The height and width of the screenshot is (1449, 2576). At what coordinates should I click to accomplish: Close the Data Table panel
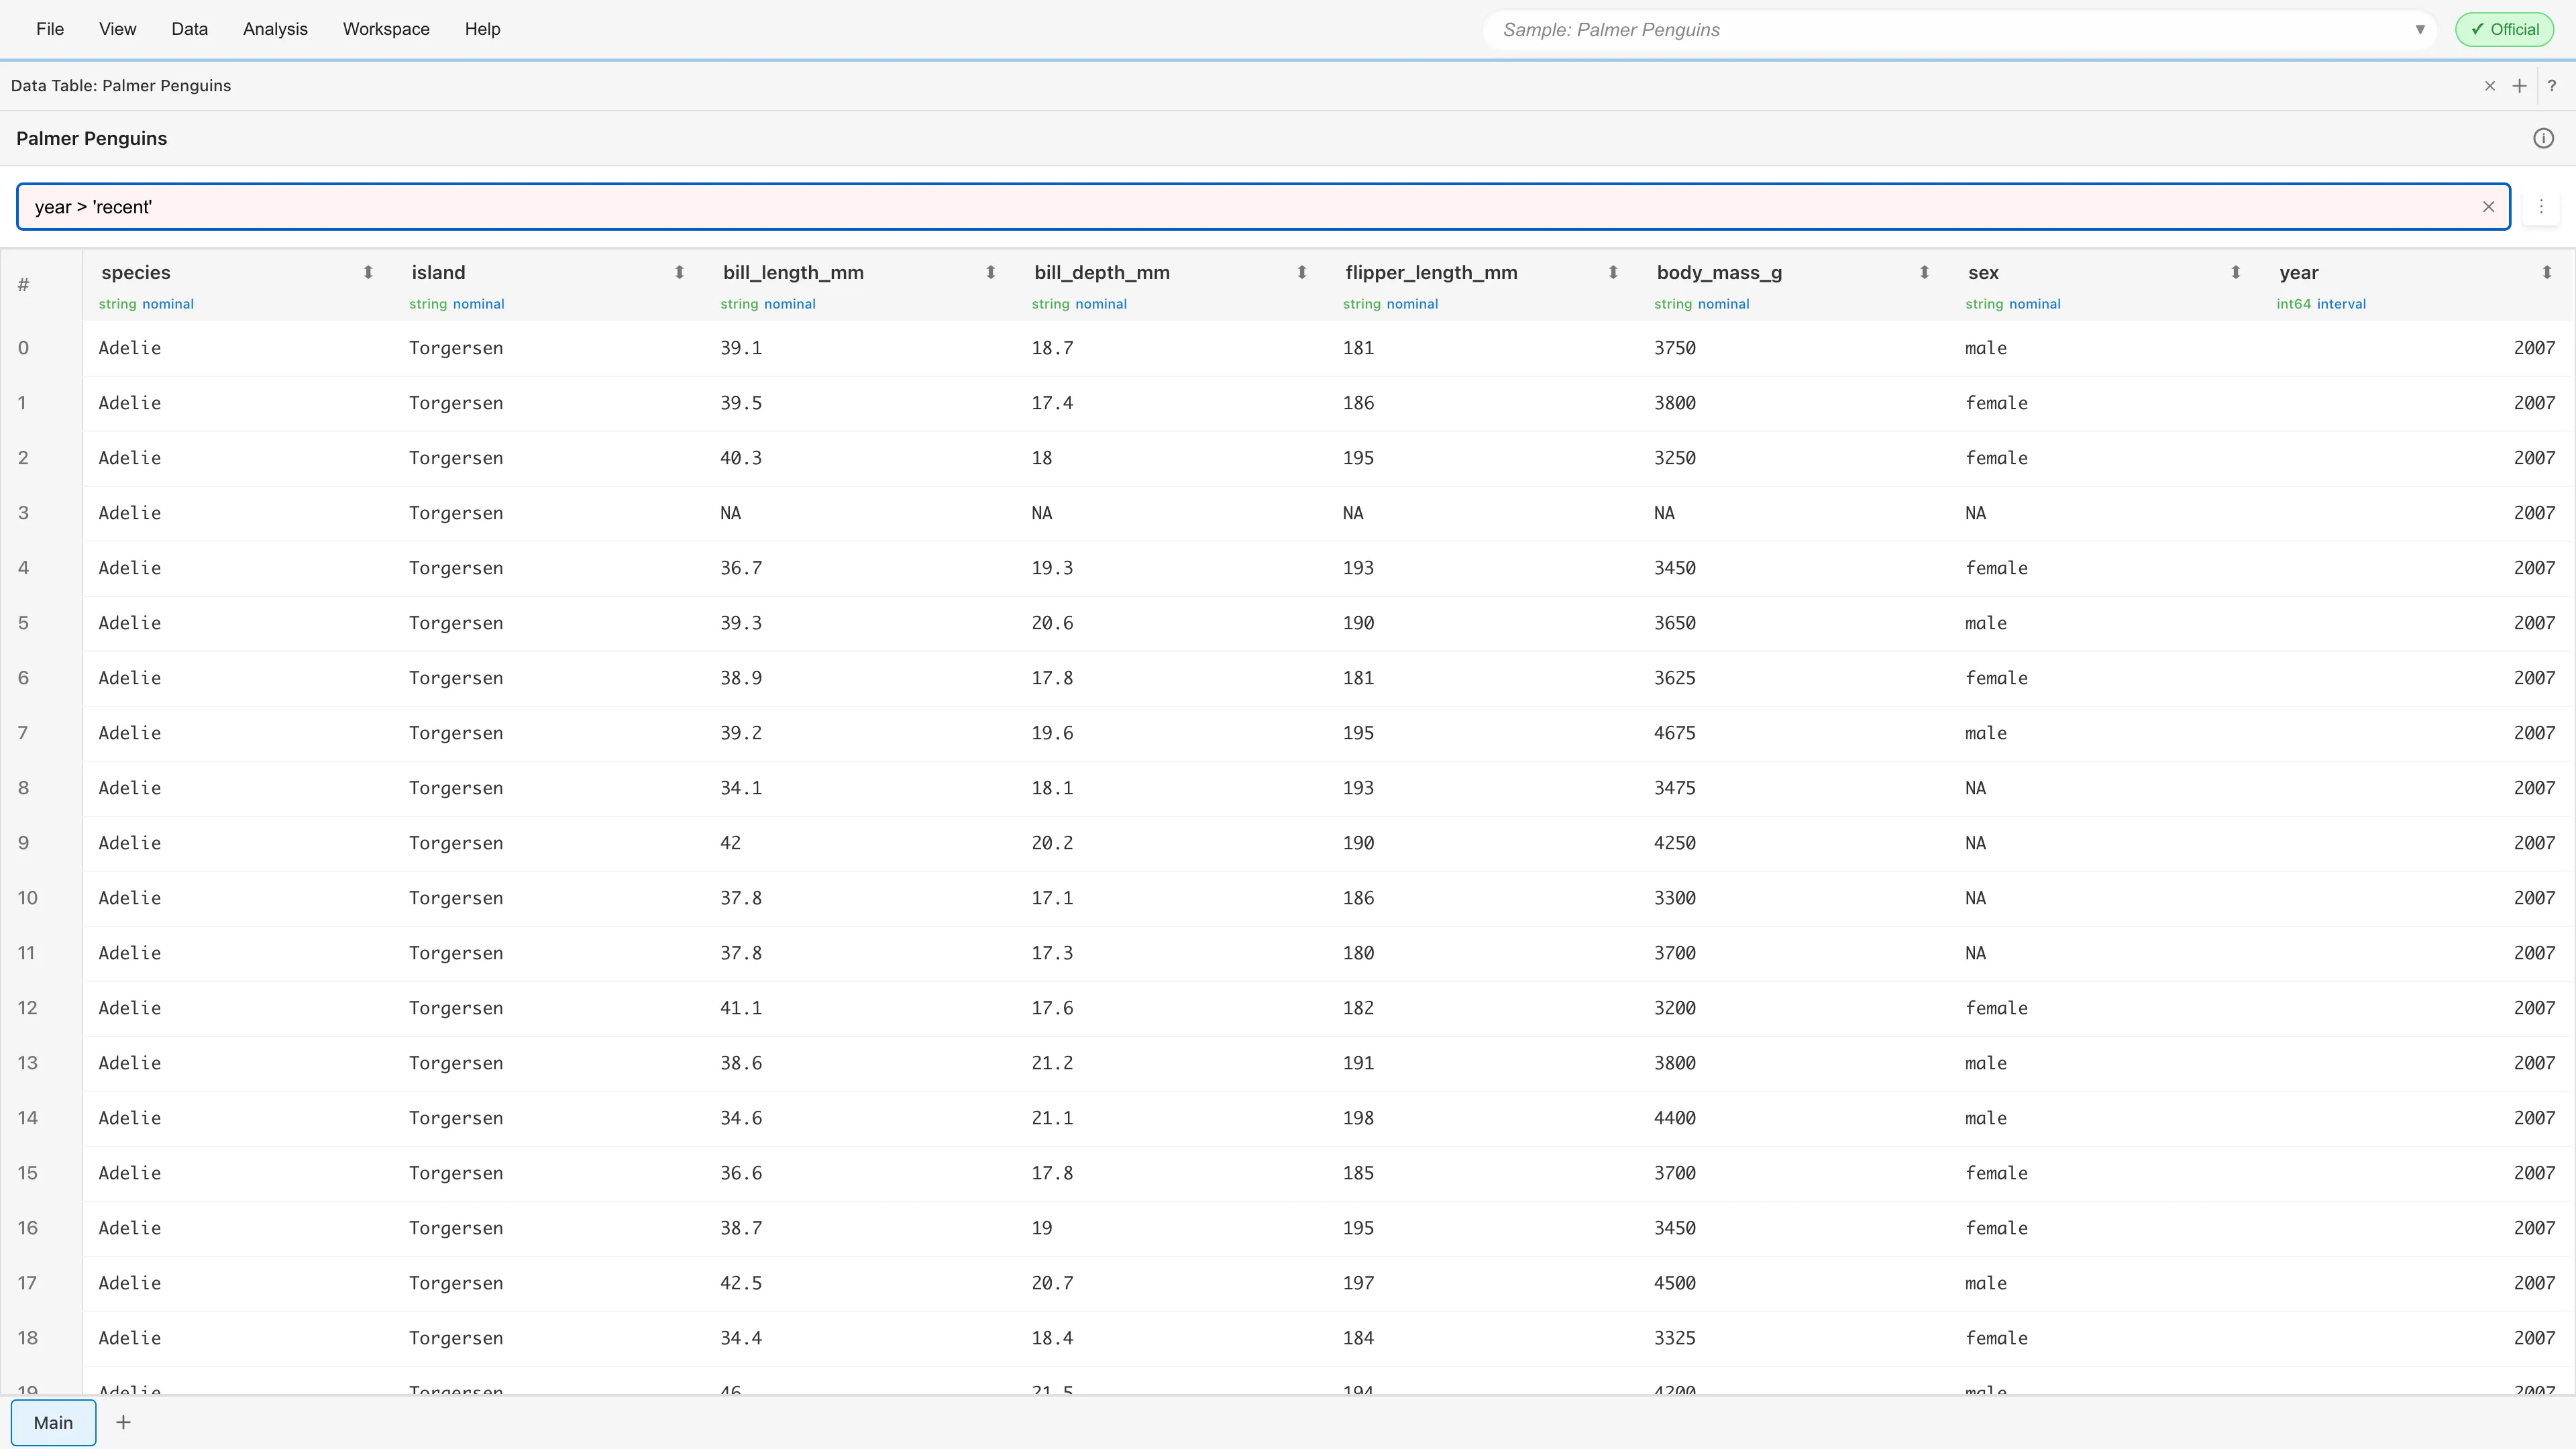[2490, 86]
